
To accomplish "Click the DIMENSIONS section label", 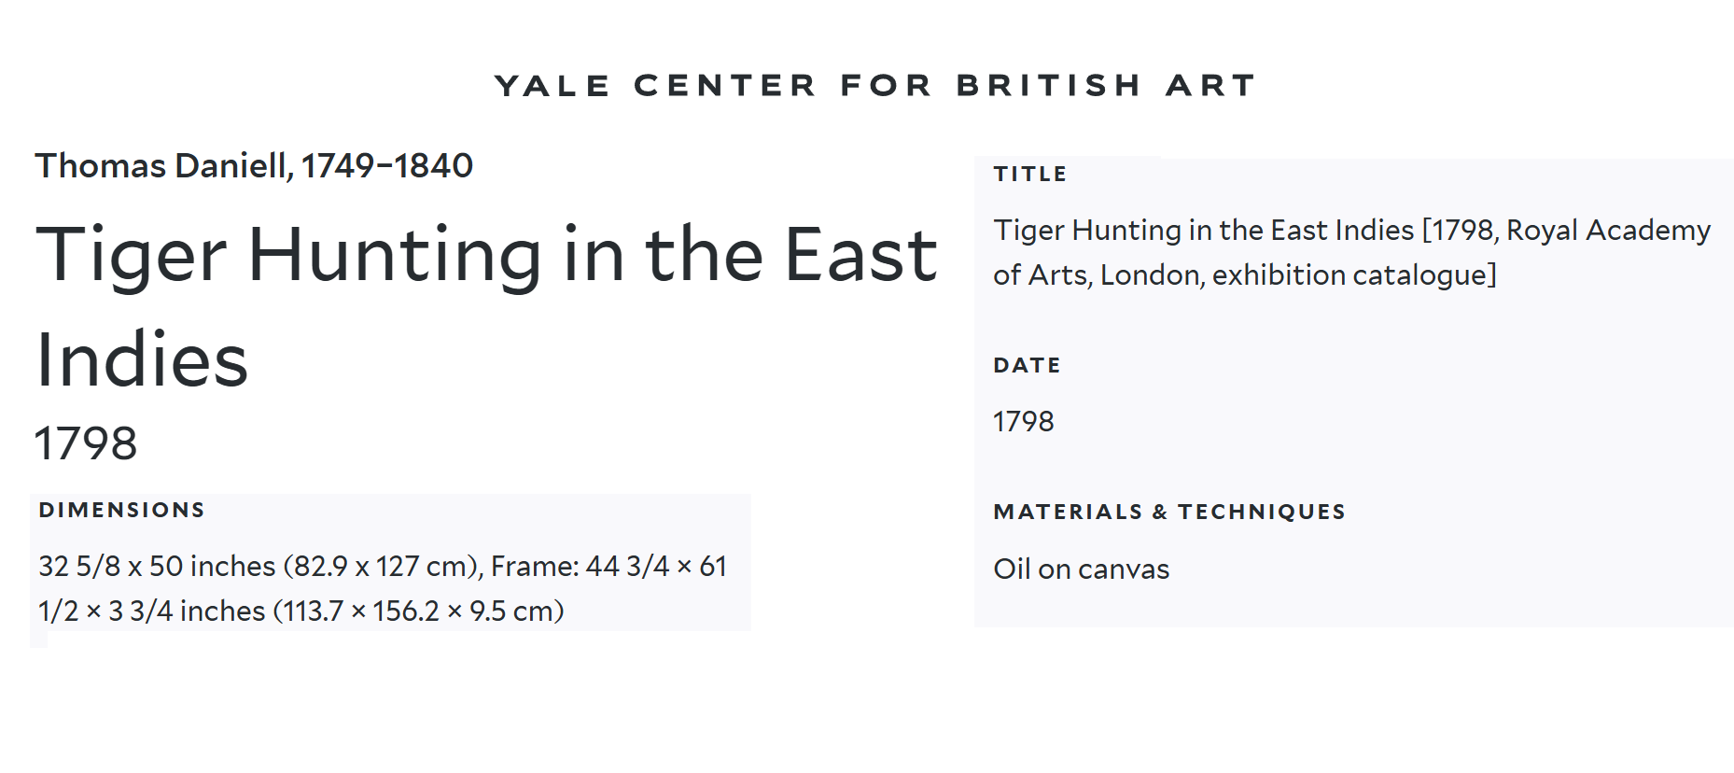I will coord(121,511).
